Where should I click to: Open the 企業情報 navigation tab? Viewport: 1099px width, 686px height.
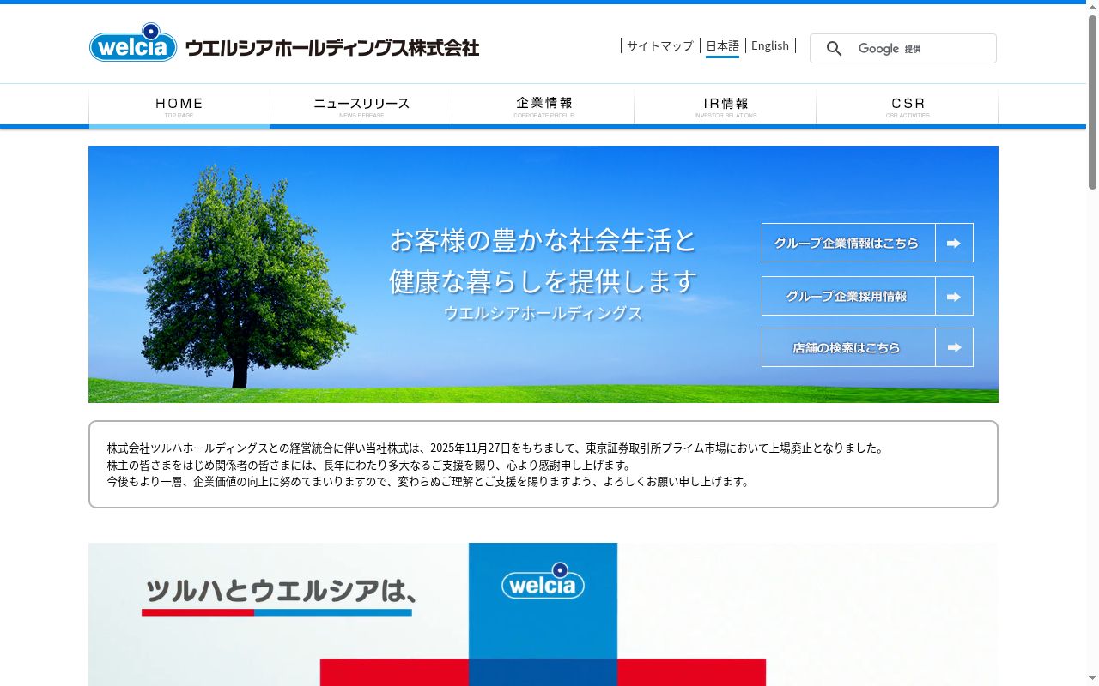(x=543, y=106)
